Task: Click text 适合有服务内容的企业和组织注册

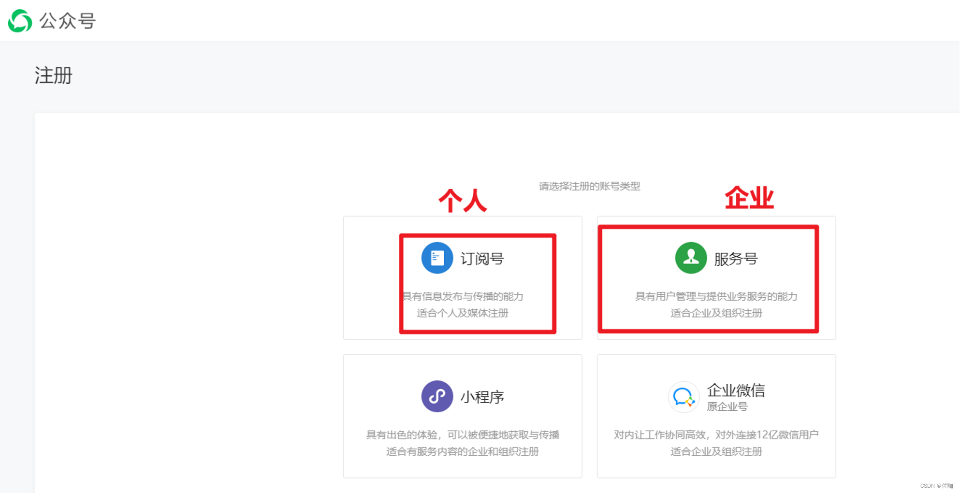Action: tap(463, 451)
